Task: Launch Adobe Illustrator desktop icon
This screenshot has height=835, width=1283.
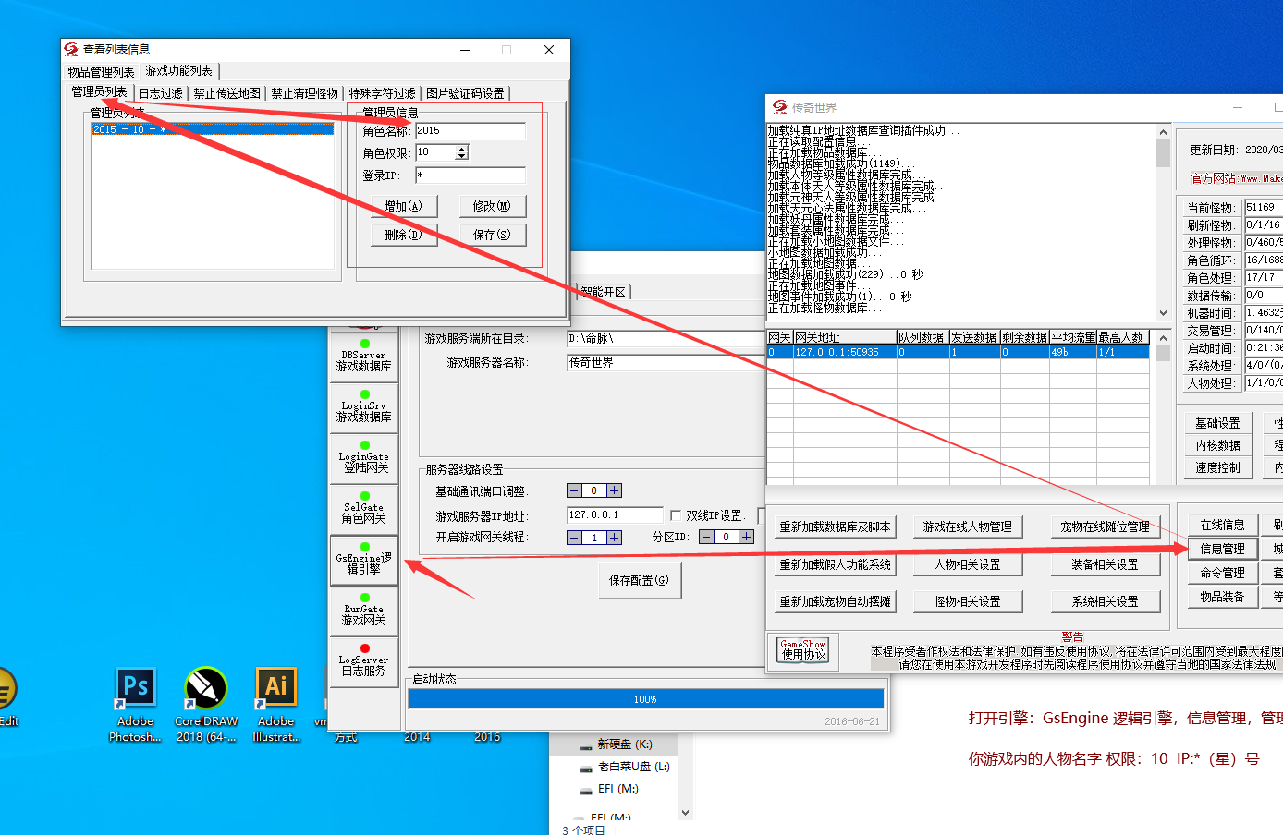Action: click(276, 688)
